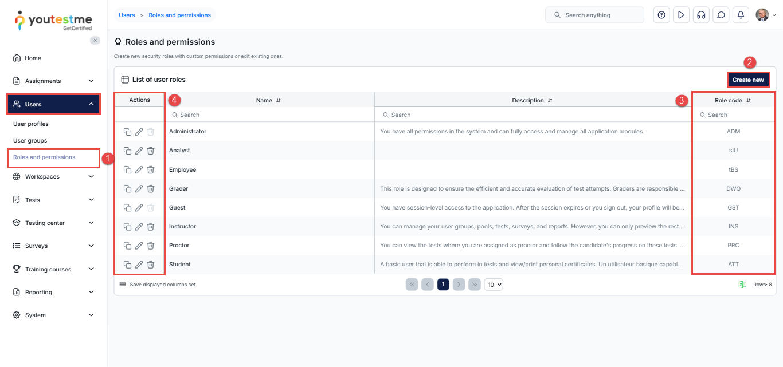Image resolution: width=783 pixels, height=367 pixels.
Task: Delete the Grader role
Action: tap(150, 188)
